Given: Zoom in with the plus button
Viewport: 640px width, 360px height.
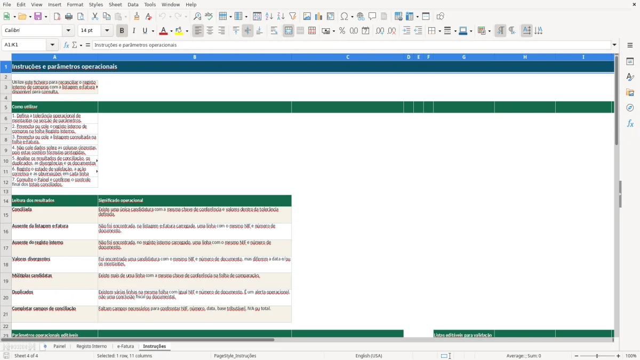Looking at the screenshot, I should (x=618, y=356).
